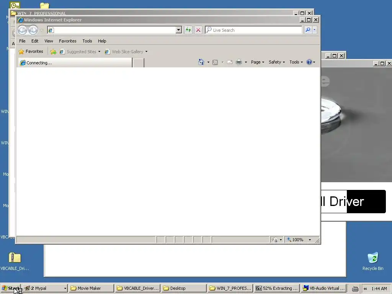
Task: Open the 2 Mypal taskbar group
Action: [45, 288]
